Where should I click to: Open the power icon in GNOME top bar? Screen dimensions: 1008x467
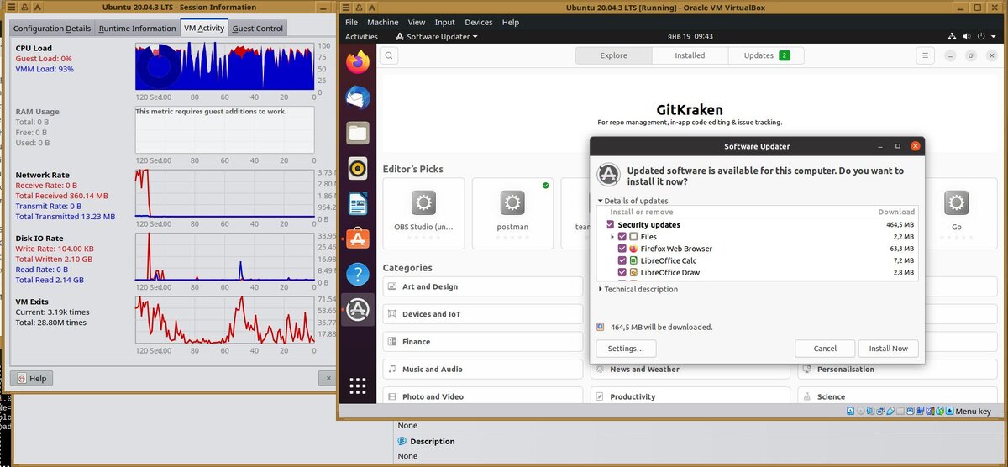tap(980, 37)
